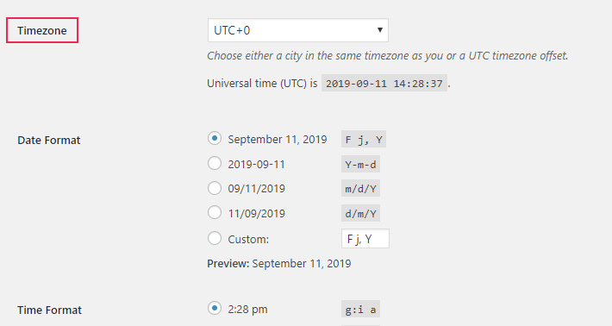
Task: Click the m/d/Y format code
Action: (360, 189)
